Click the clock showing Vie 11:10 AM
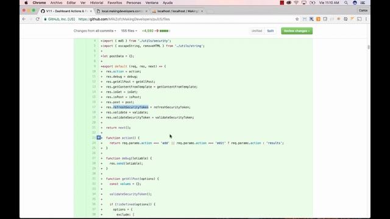Viewport: 390px width, 219px height. tap(329, 2)
